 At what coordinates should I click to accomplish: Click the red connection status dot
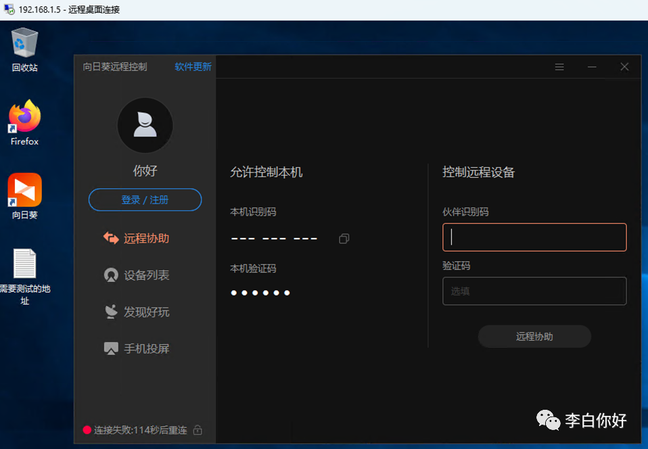coord(87,430)
